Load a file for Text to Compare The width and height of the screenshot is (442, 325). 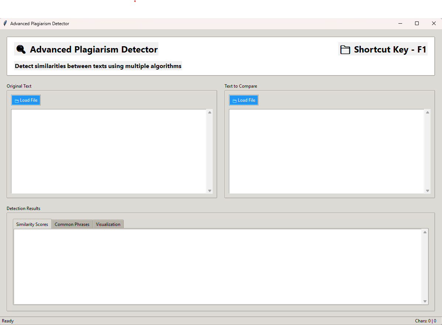(x=244, y=100)
